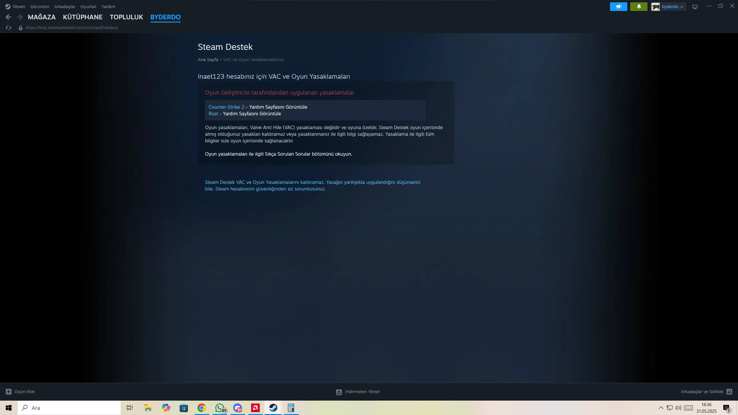Click the byderdo profile avatar
This screenshot has width=738, height=415.
pos(655,7)
